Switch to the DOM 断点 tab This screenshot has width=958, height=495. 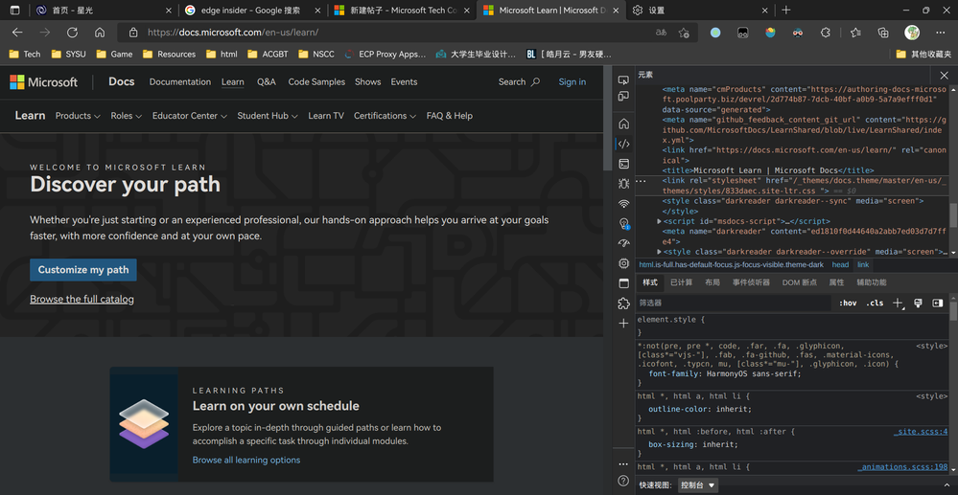(x=799, y=282)
